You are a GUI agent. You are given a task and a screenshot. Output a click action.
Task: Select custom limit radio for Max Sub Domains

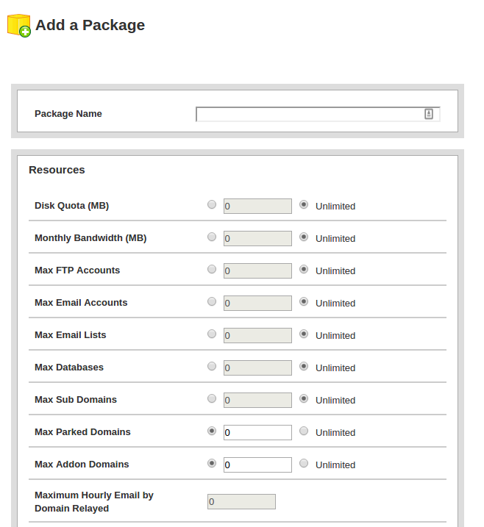pos(212,399)
